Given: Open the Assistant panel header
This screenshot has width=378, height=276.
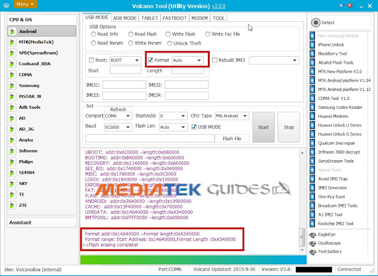Looking at the screenshot, I should pos(42,222).
